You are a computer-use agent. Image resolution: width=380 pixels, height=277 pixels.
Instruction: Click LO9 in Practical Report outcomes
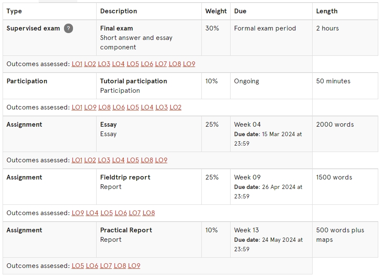[x=134, y=266]
